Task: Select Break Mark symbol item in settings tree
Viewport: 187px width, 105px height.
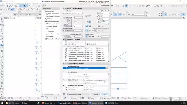Action: (53, 26)
